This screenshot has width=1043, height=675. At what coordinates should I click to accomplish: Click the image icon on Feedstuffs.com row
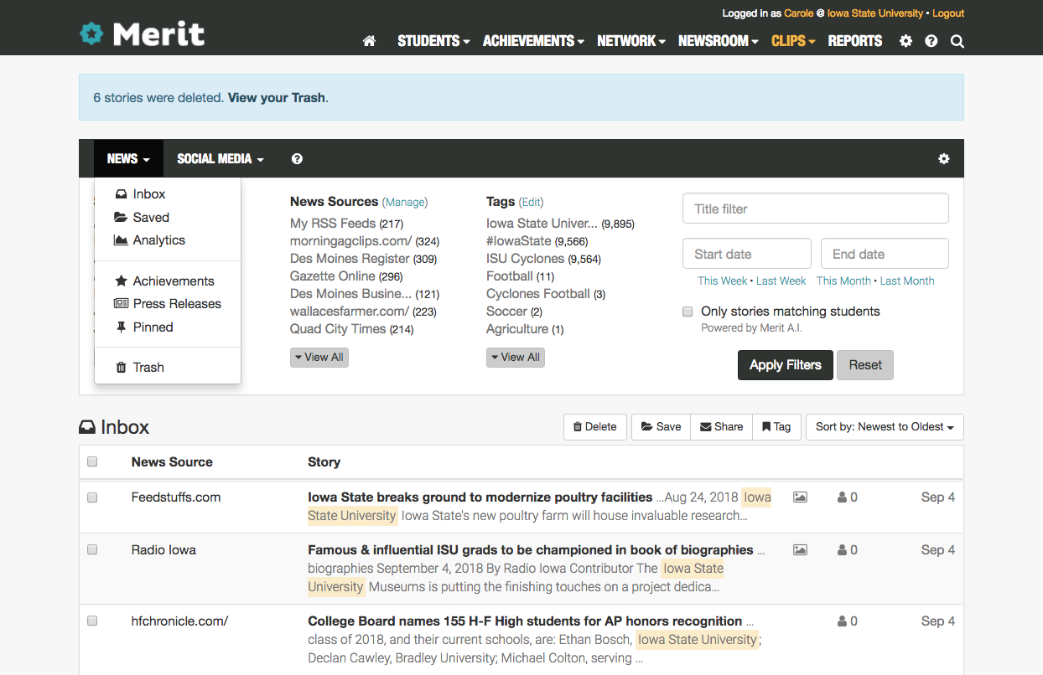coord(800,497)
